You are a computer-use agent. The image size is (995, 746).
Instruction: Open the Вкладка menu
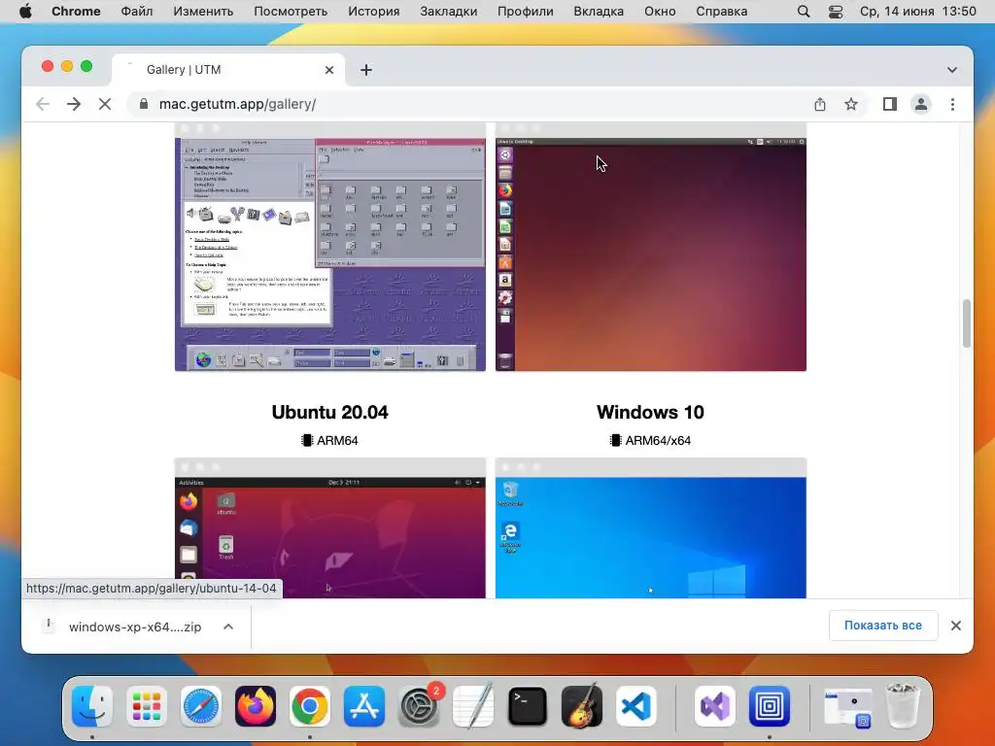click(x=599, y=12)
